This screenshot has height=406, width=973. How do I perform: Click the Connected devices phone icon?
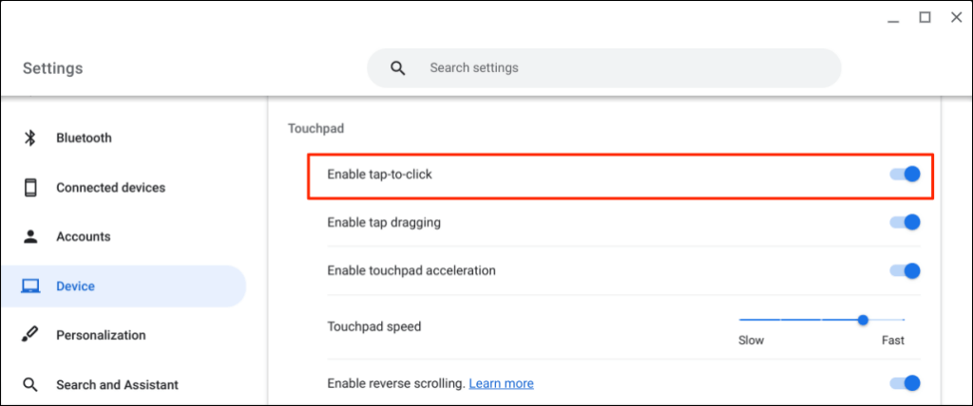tap(30, 188)
